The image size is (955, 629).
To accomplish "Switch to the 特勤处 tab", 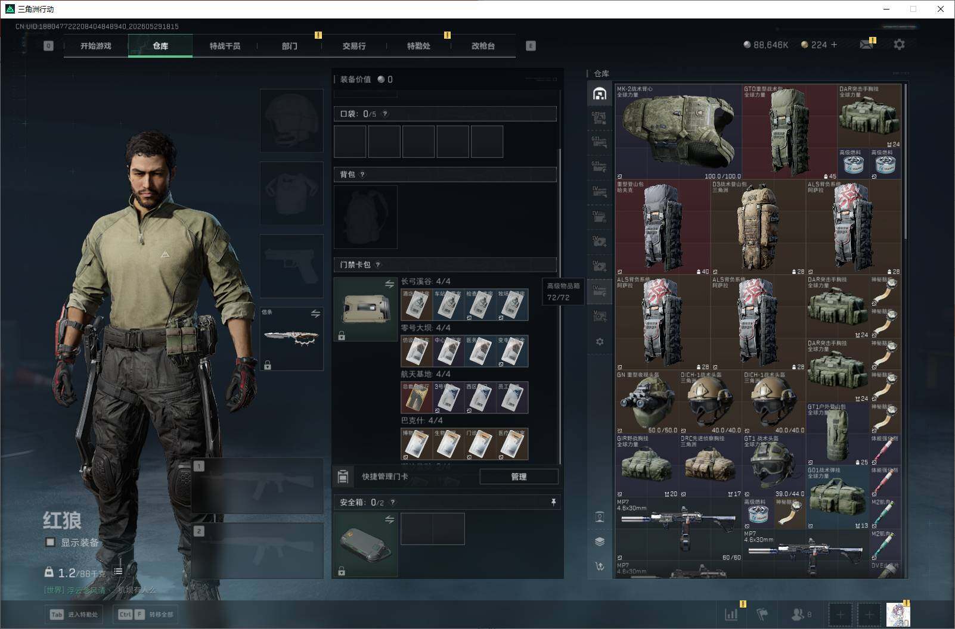I will (418, 46).
